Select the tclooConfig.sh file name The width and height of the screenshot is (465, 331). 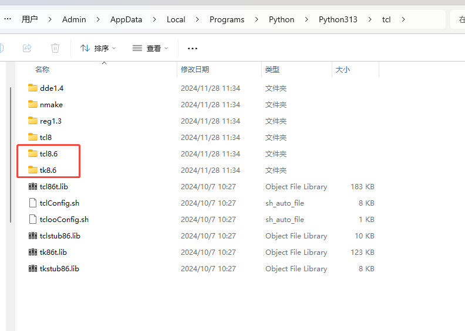point(64,219)
